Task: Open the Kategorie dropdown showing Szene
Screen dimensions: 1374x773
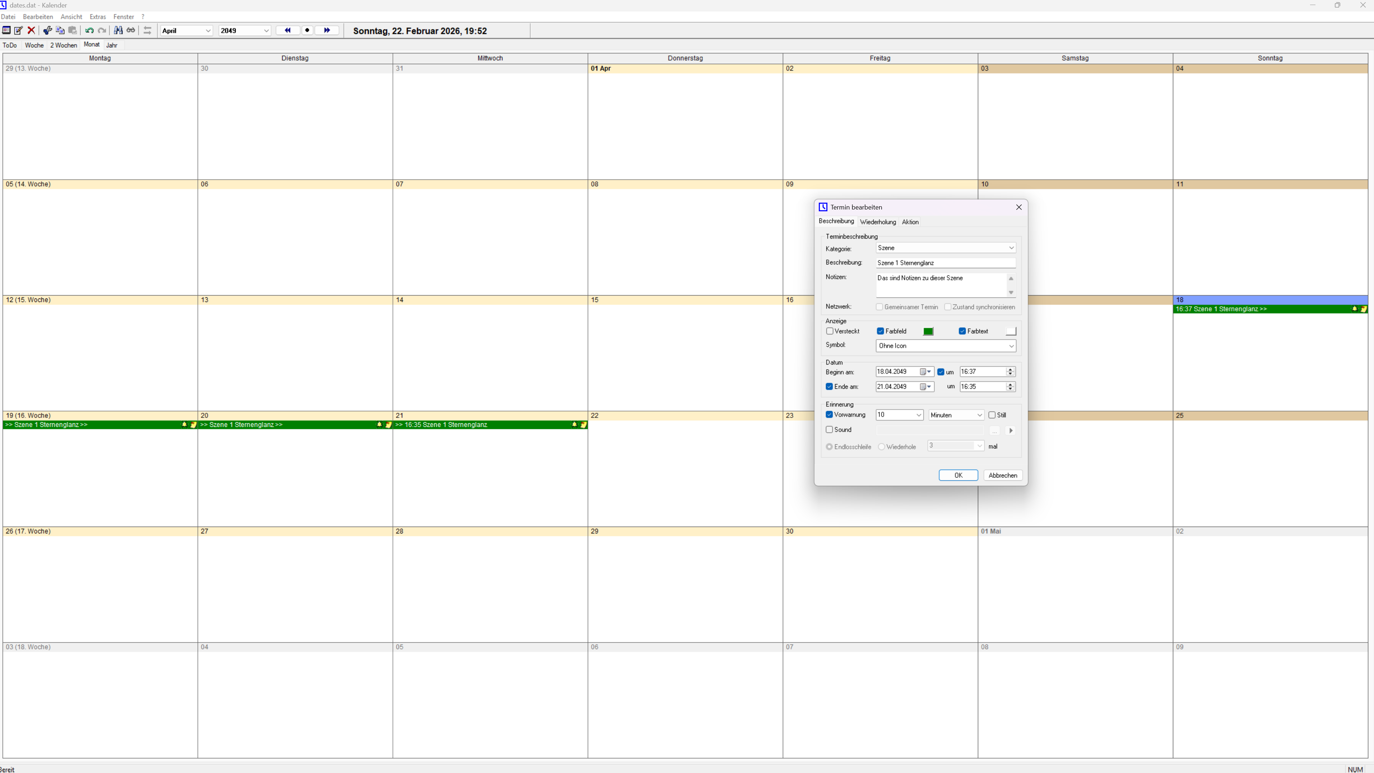Action: [x=945, y=248]
